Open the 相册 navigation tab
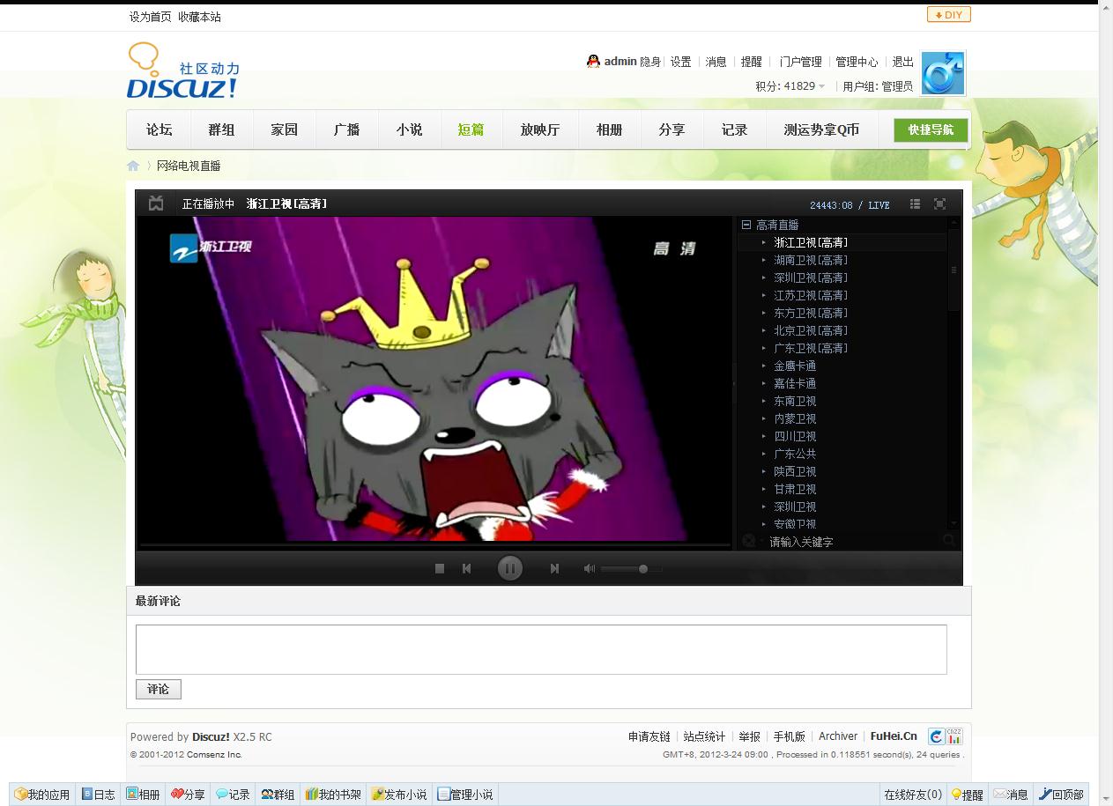Viewport: 1113px width, 806px height. [x=609, y=129]
